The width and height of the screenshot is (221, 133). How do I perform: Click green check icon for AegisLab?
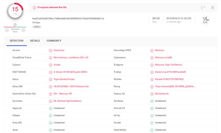[x=50, y=108]
